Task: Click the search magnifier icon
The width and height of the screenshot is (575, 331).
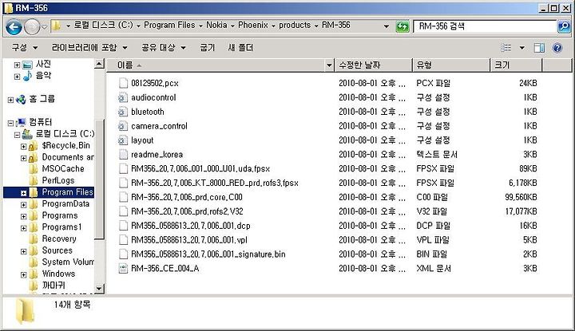Action: (564, 26)
